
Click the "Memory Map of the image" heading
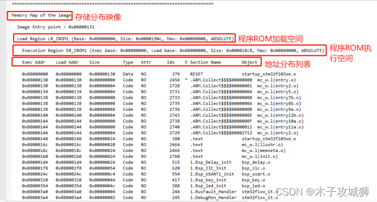[41, 15]
